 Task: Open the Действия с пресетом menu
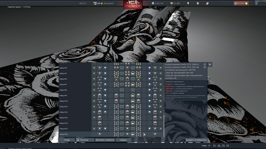click(105, 140)
